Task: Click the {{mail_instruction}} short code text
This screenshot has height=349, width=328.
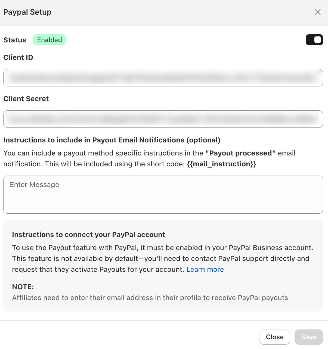Action: [x=222, y=164]
